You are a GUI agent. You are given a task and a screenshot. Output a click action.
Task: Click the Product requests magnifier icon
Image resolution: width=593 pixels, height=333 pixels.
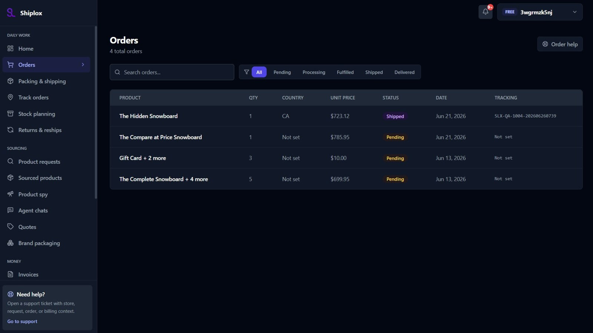pyautogui.click(x=10, y=161)
